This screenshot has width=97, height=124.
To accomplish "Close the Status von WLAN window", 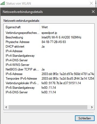I will tap(91, 3).
